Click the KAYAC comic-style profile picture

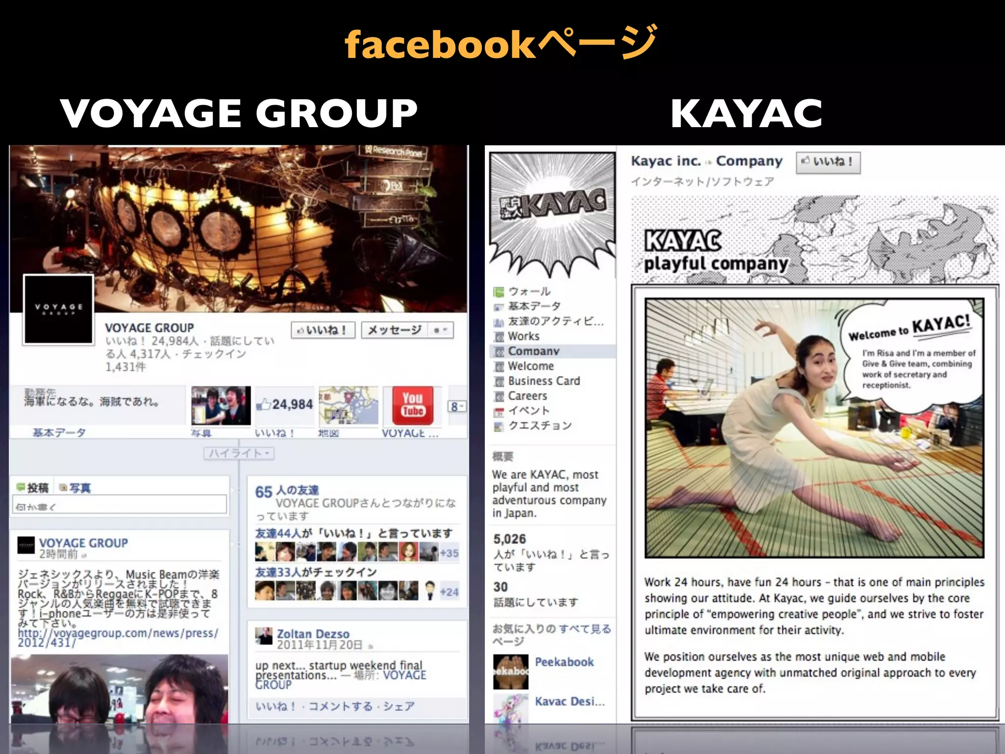click(x=553, y=215)
